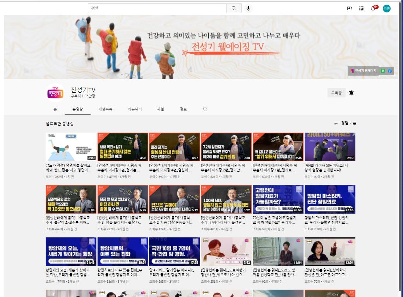Open title '서명숙 제주올레 이사장 2편'
Screen dimensions: 403x297
coord(223,167)
